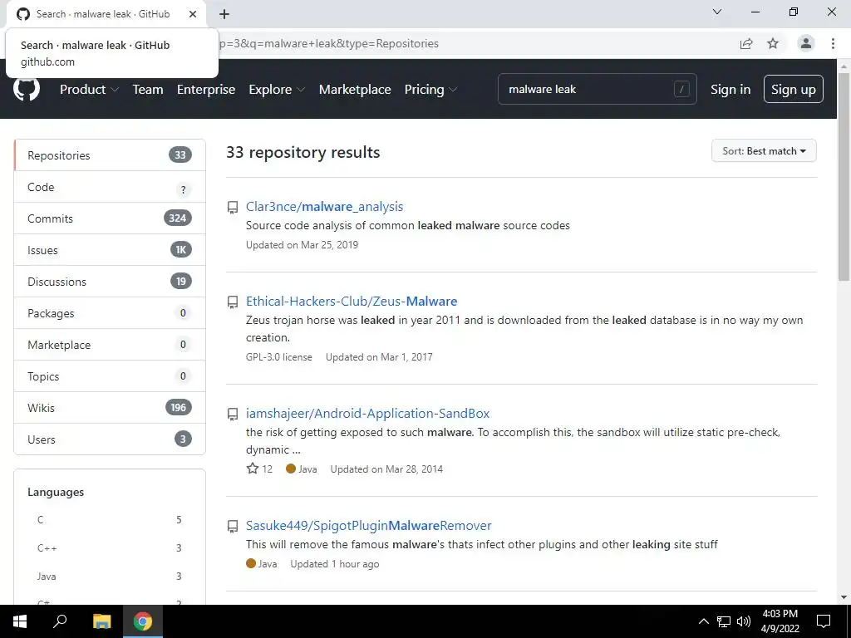Select the Code results filter

click(110, 187)
